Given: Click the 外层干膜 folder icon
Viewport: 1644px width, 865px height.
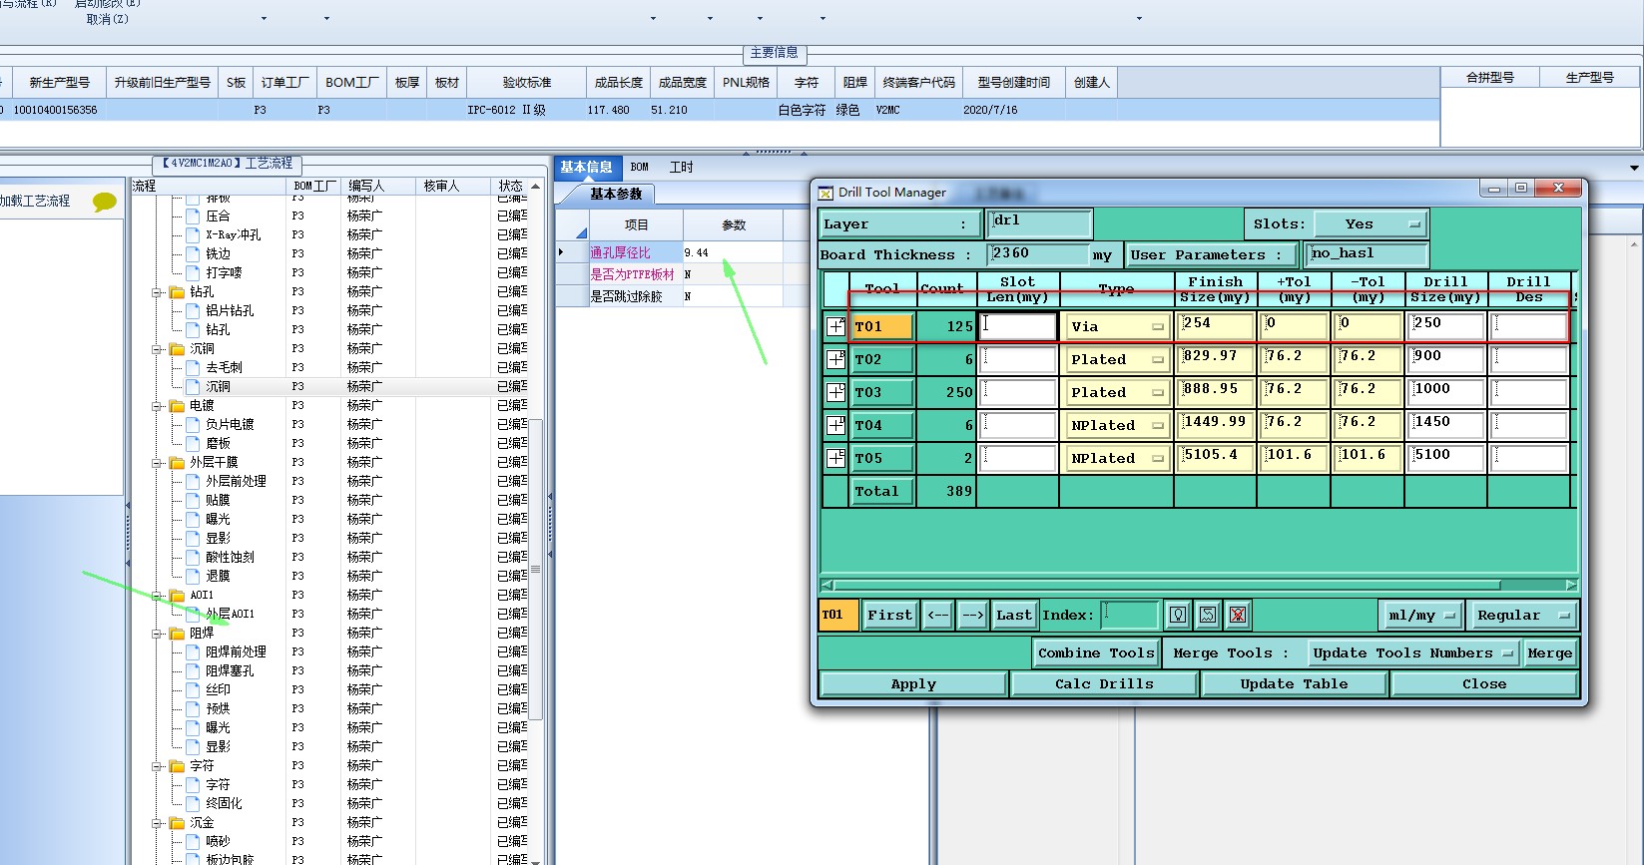Looking at the screenshot, I should pyautogui.click(x=177, y=463).
